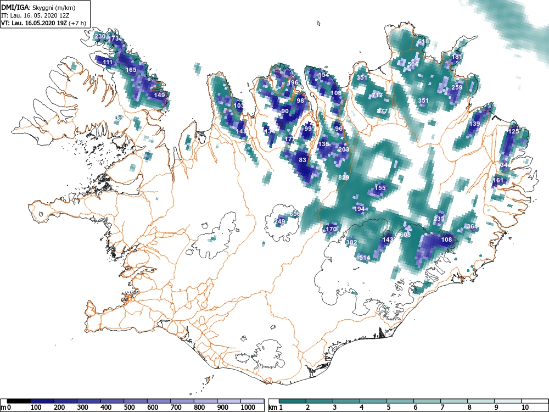
Task: Click the 230 visibility value on the map
Action: (x=100, y=36)
